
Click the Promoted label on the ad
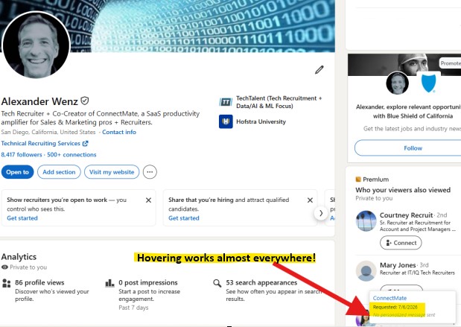pos(450,63)
